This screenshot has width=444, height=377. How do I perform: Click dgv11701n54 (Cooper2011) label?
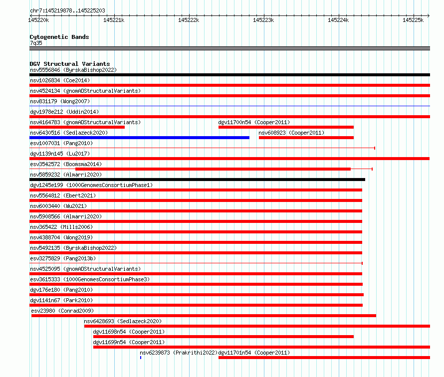[254, 353]
